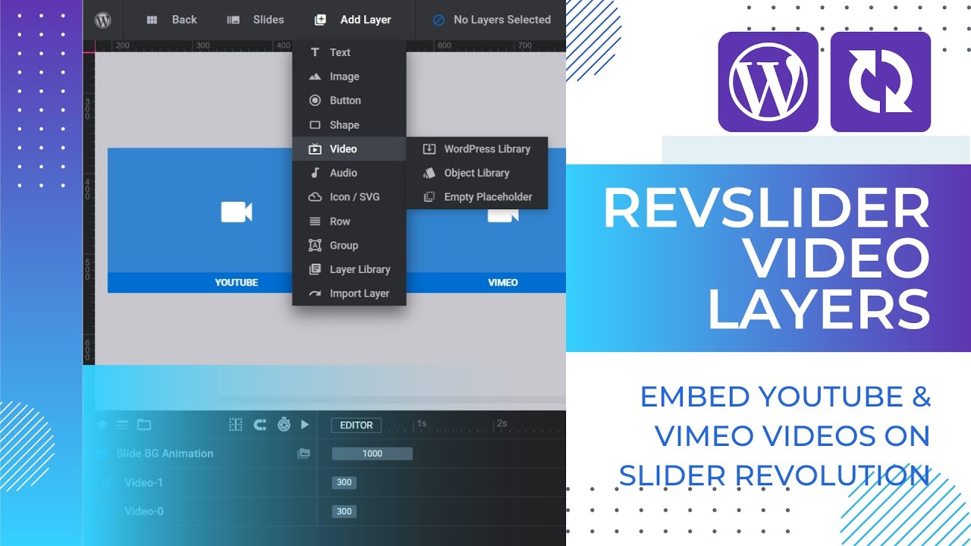The image size is (971, 546).
Task: Click the Button layer radio icon
Action: [x=315, y=100]
